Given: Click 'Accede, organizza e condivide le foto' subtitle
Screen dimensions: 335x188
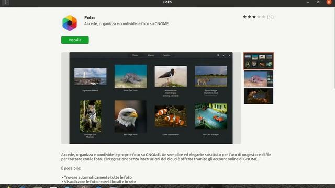Looking at the screenshot, I should pos(126,23).
